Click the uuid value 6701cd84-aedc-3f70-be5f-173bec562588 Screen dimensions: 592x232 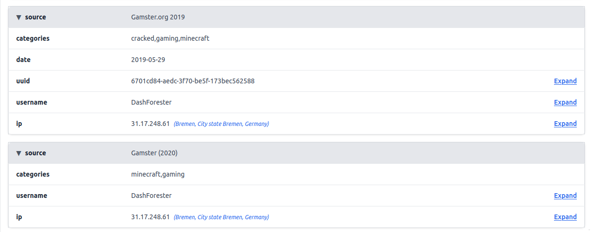pyautogui.click(x=192, y=81)
